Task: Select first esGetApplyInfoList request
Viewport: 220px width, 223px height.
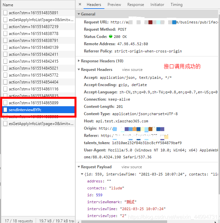Action: [x=38, y=20]
